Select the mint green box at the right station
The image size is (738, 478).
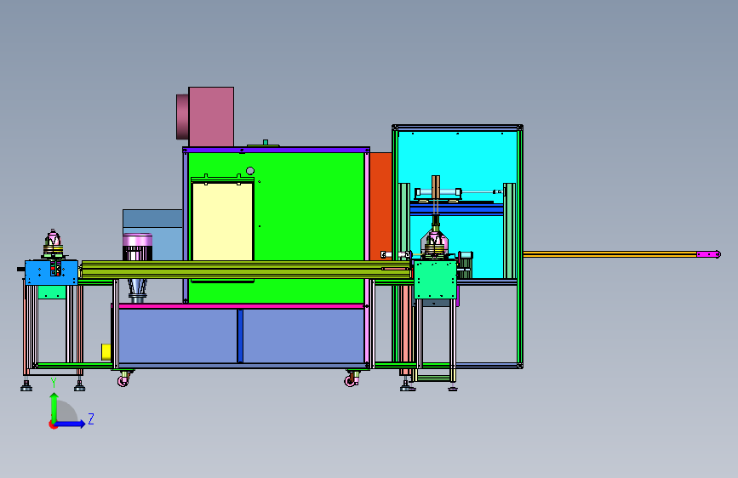coord(435,280)
